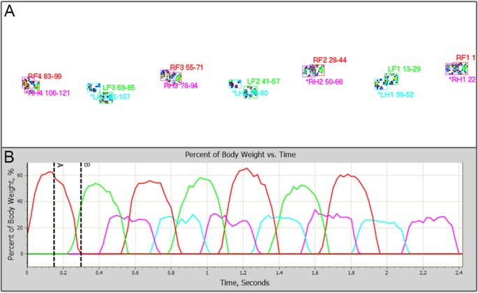
Task: Select dashed time marker A in graph
Action: (54, 215)
